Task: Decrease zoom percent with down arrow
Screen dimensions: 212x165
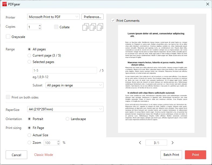Action: [x=58, y=144]
